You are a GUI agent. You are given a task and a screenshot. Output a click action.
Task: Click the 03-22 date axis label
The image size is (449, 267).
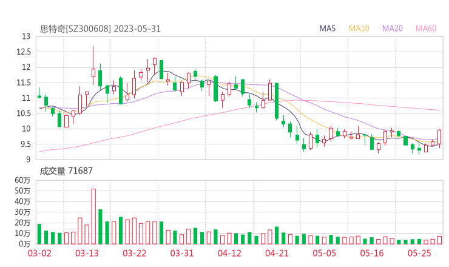(x=134, y=253)
